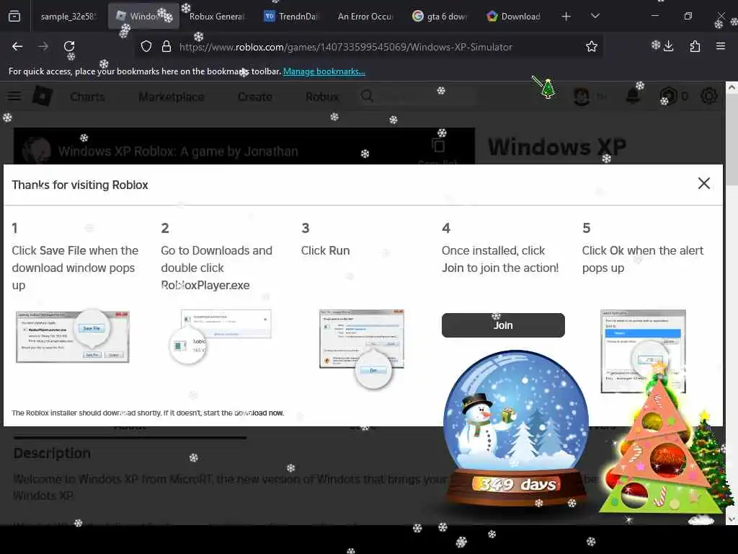Reload the page with the refresh icon
Viewport: 738px width, 554px height.
click(x=69, y=46)
